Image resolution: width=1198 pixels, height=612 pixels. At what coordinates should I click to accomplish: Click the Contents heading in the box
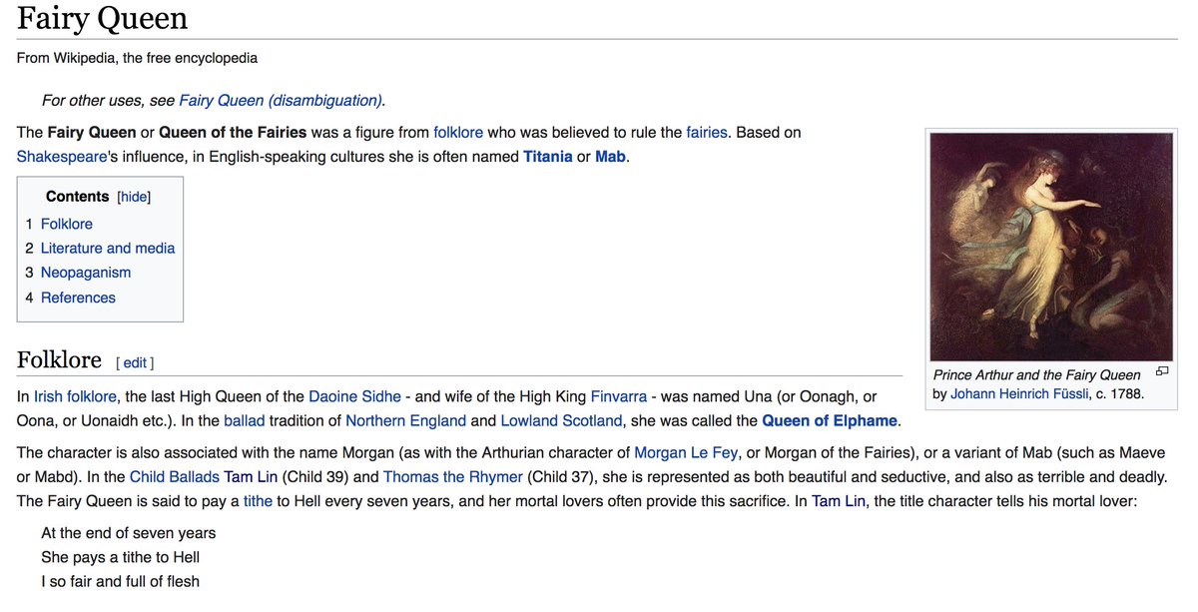(x=78, y=197)
